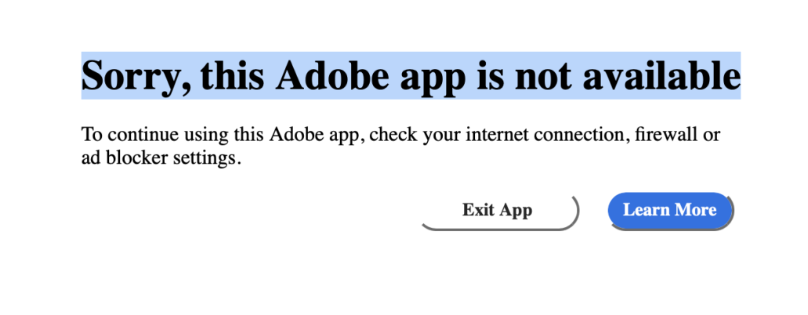Click the word 'available' in the heading
The width and height of the screenshot is (808, 315).
(x=661, y=76)
